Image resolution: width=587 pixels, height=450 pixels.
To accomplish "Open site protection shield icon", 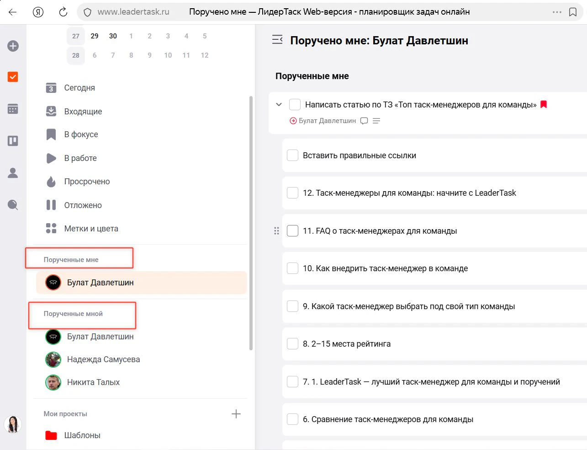I will (88, 12).
